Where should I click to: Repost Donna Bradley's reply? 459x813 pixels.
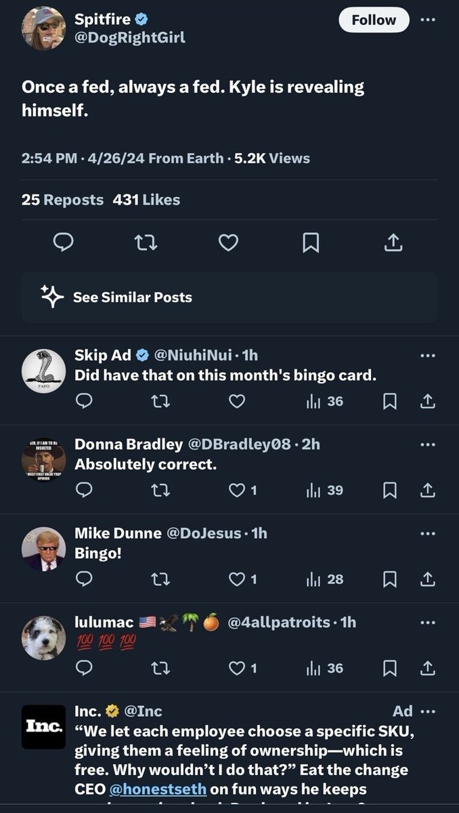point(160,491)
